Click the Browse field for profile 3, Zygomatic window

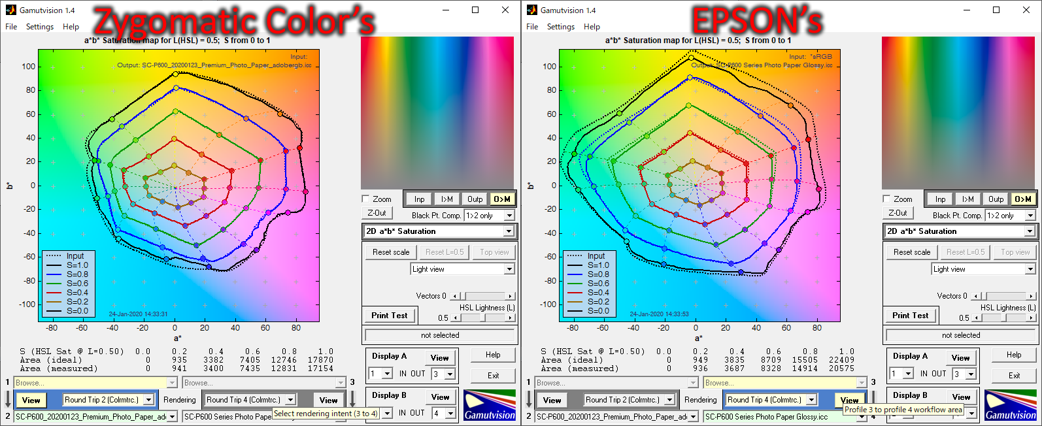click(264, 383)
